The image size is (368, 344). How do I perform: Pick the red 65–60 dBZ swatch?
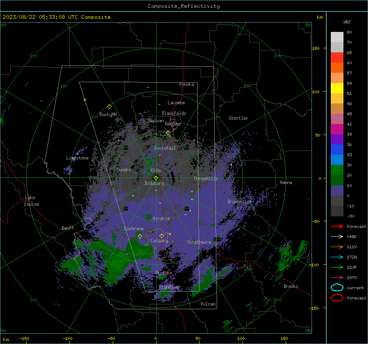click(337, 58)
